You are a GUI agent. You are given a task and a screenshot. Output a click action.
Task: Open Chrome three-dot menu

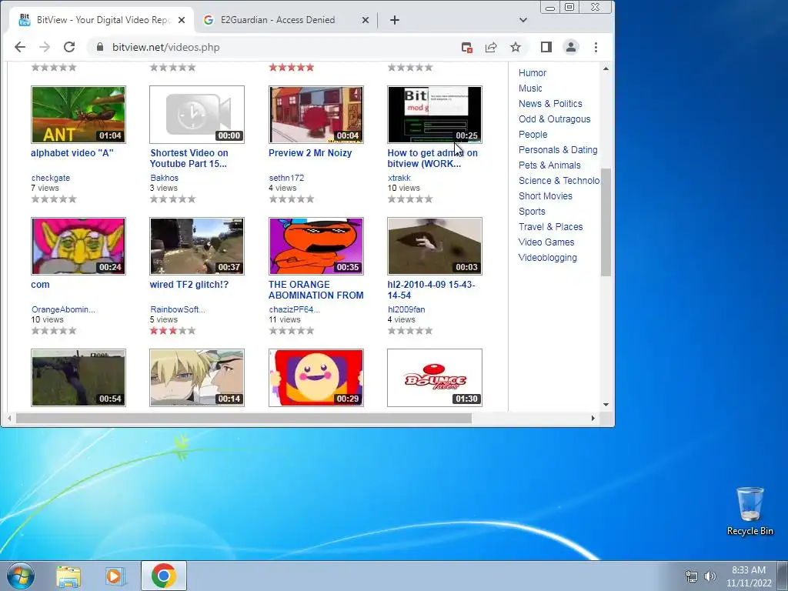(x=596, y=47)
